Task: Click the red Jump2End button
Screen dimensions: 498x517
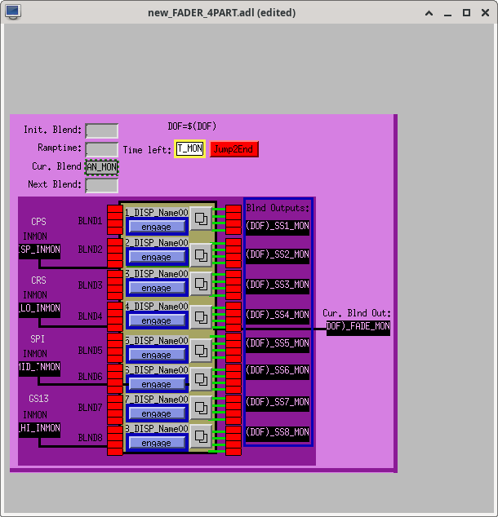Action: tap(234, 149)
